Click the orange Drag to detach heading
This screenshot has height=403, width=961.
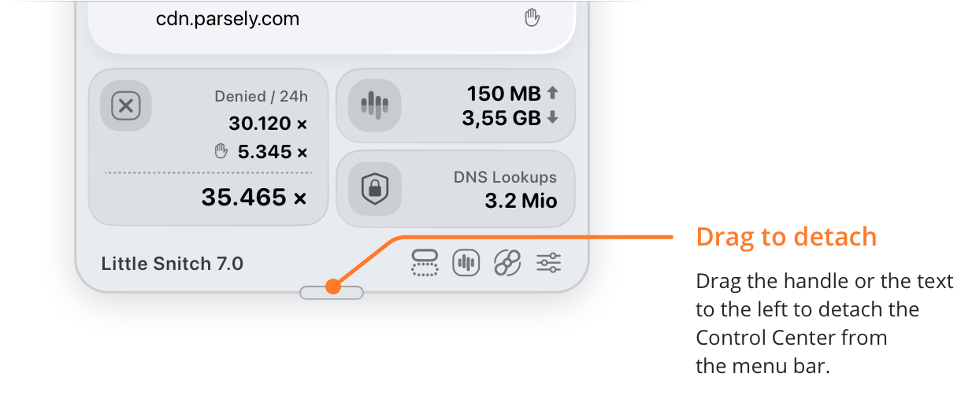(786, 237)
